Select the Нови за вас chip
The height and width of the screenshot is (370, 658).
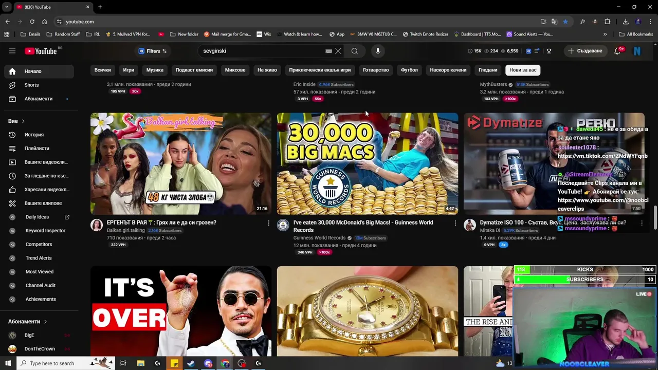click(x=523, y=70)
